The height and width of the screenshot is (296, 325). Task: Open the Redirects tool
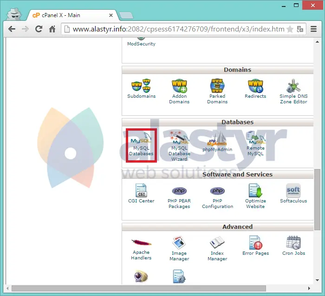tap(255, 89)
